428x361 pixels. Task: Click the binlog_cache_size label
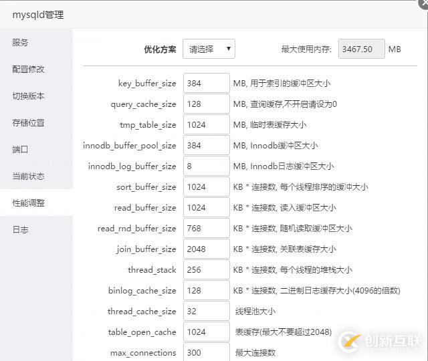click(x=142, y=291)
